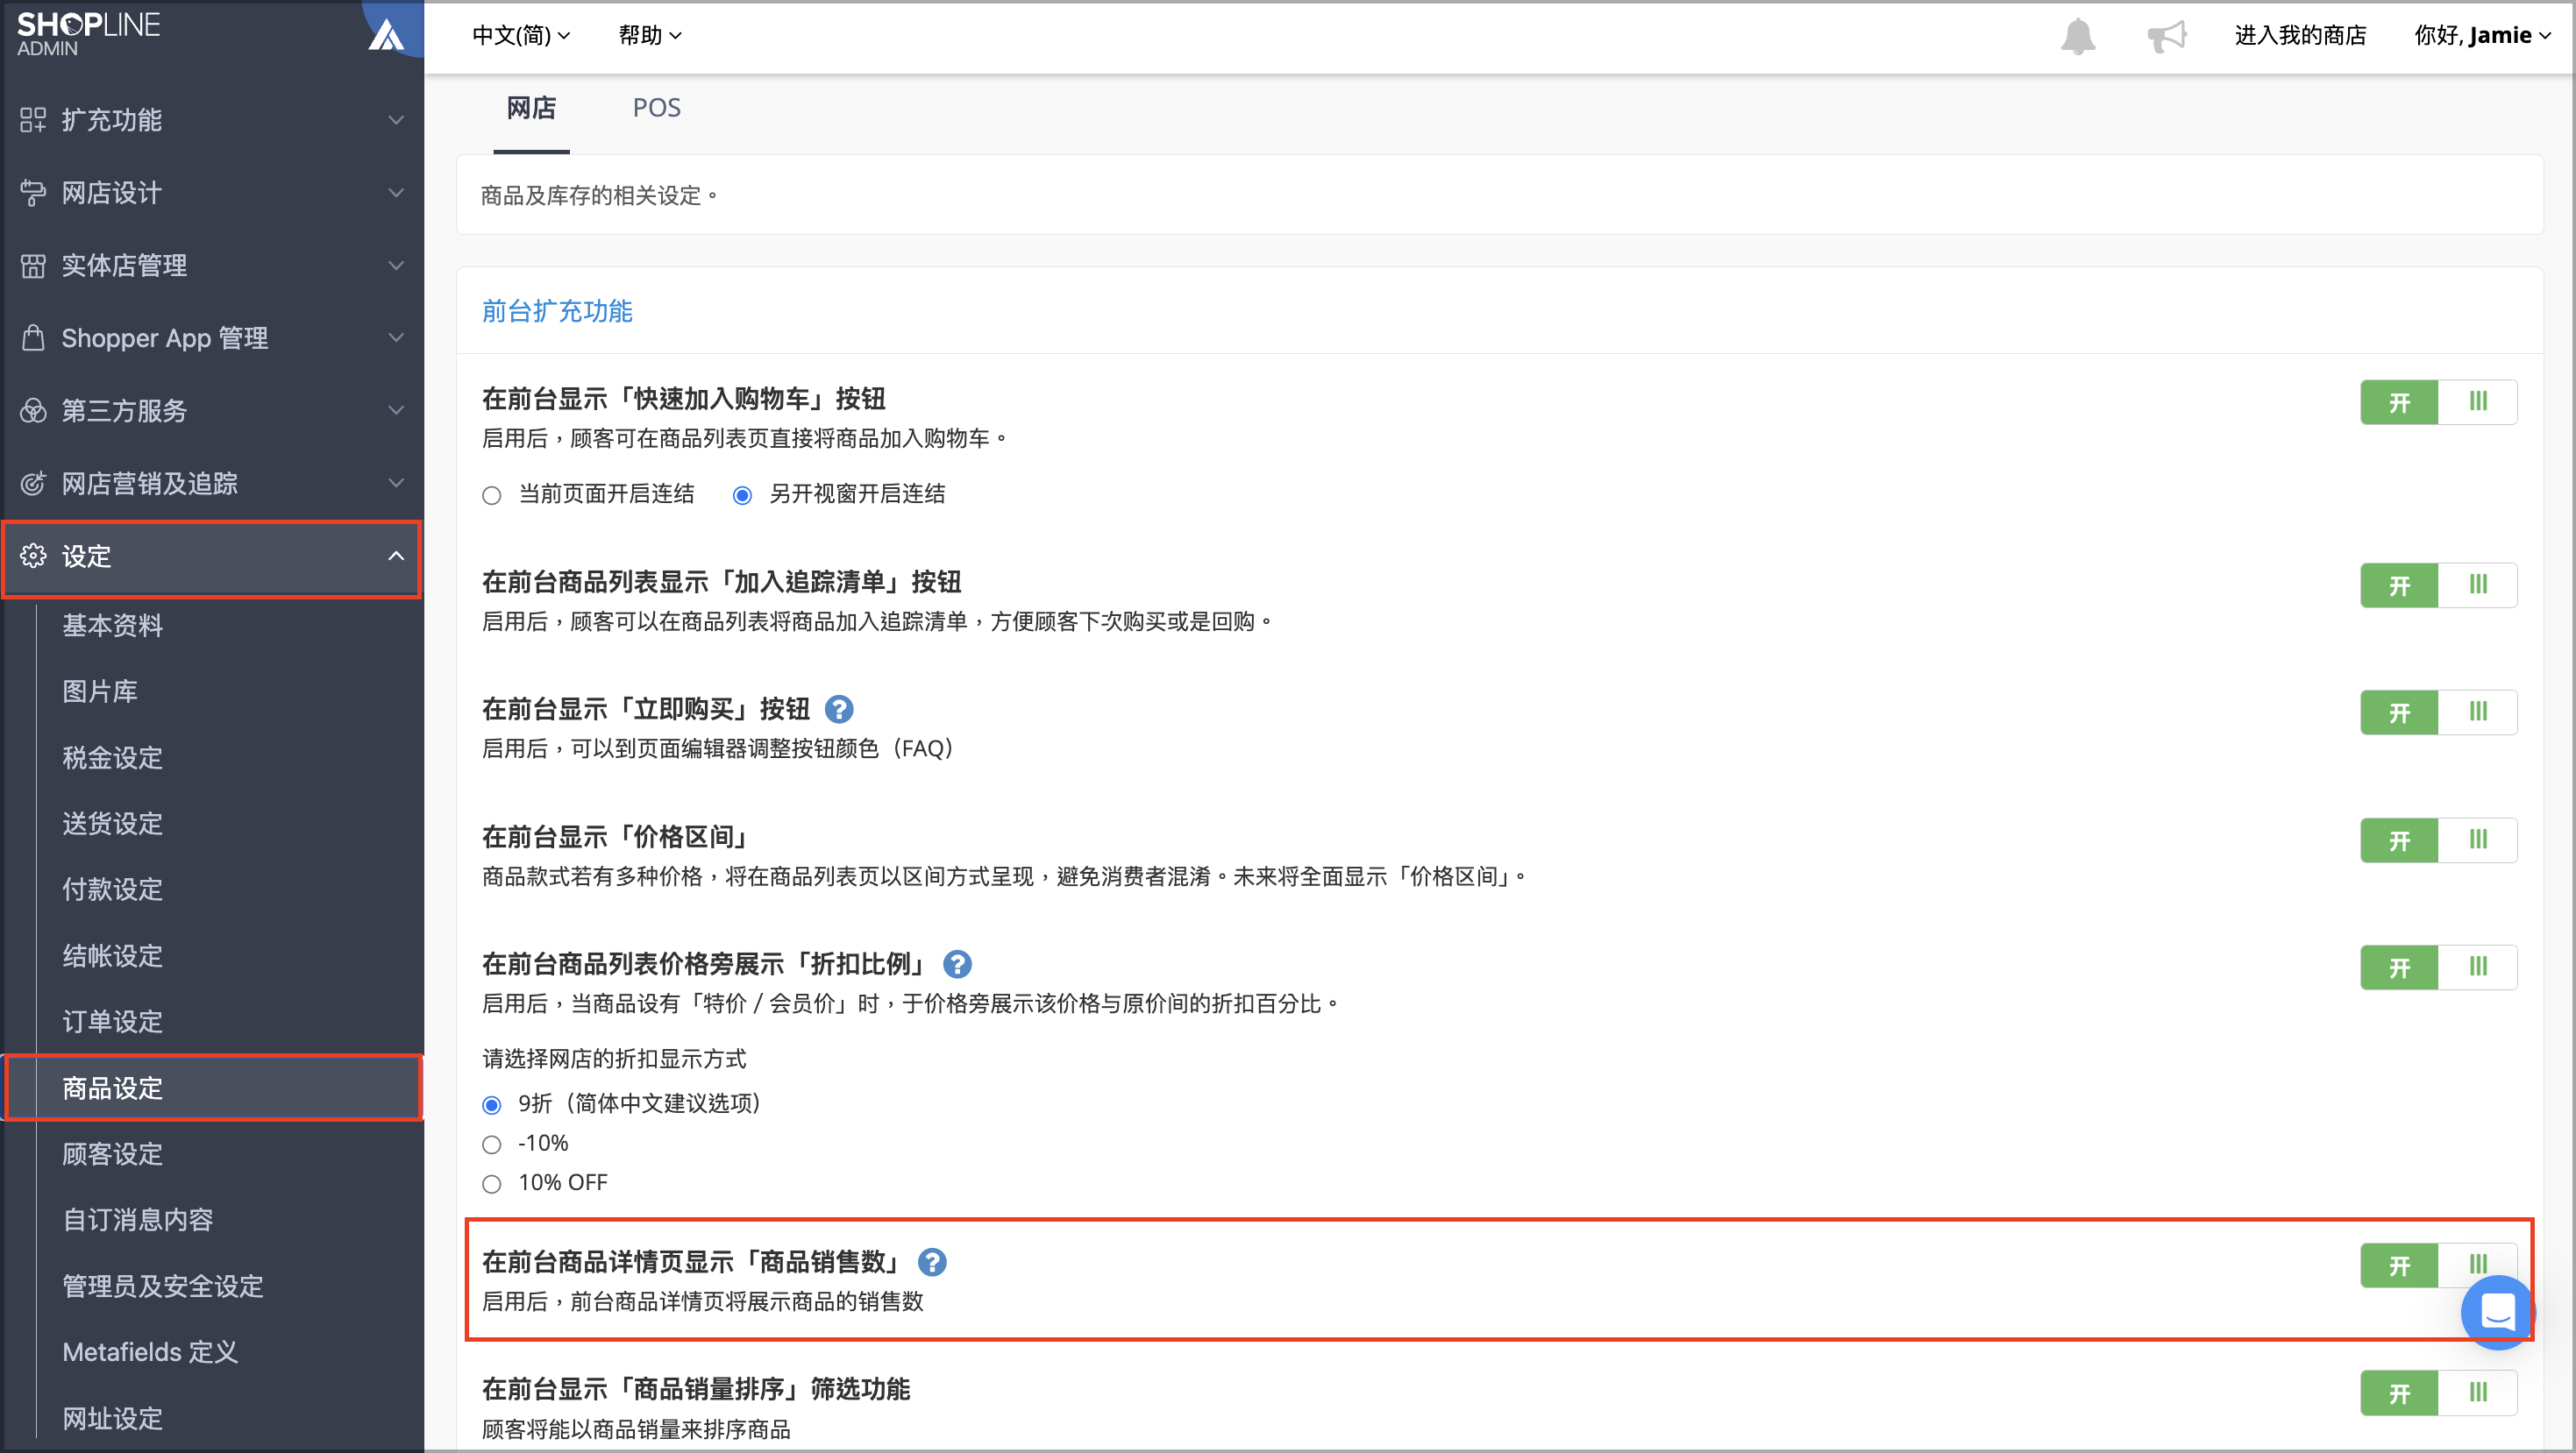Toggle 商品销量排序 filter switch
Screen dimensions: 2576x1453
click(x=2438, y=1393)
